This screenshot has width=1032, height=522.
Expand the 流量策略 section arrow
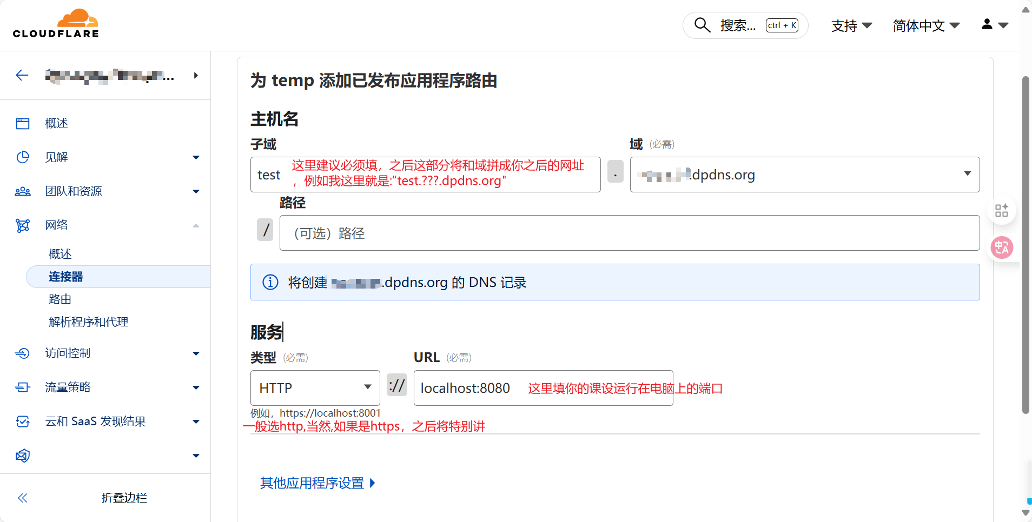coord(196,387)
